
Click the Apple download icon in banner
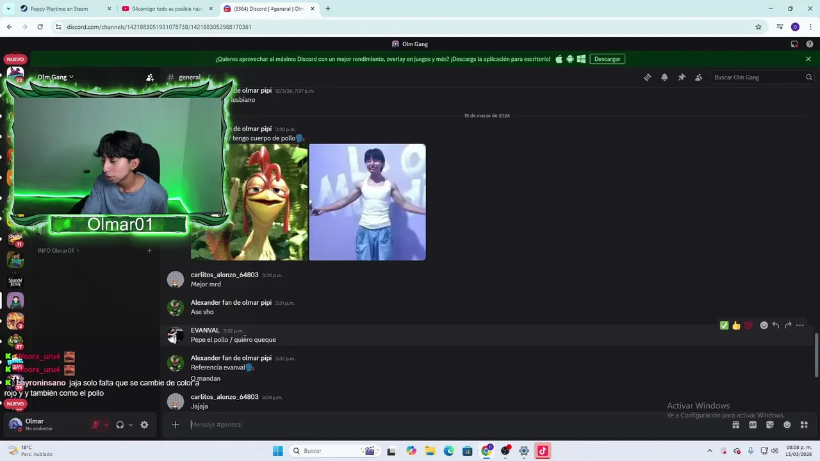(559, 59)
